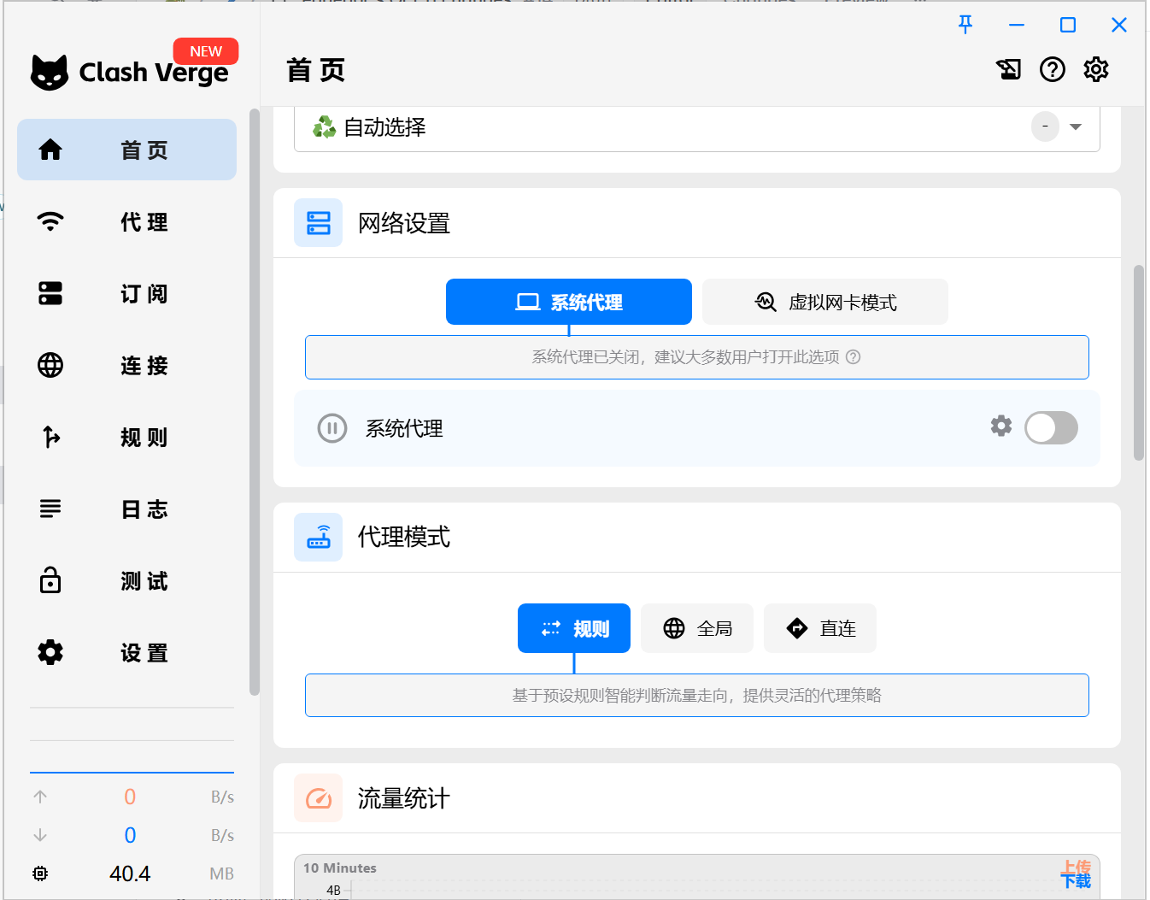
Task: Click the 规则 mode button
Action: point(574,628)
